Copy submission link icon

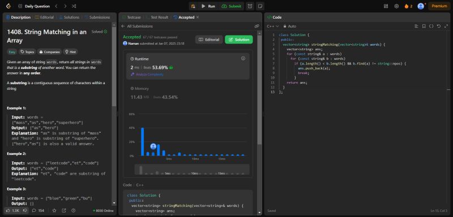coord(257,26)
